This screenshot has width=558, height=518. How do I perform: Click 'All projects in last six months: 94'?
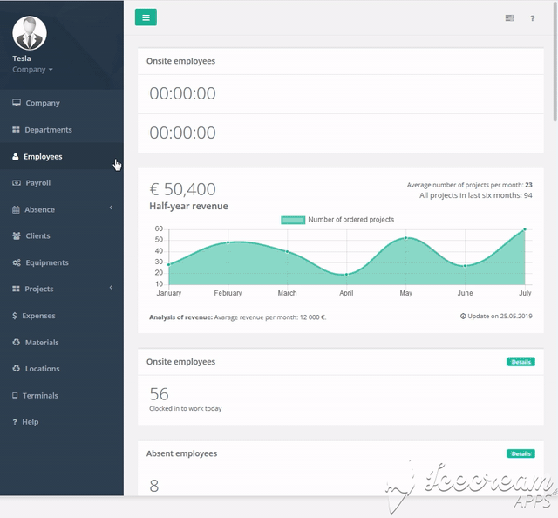[476, 195]
